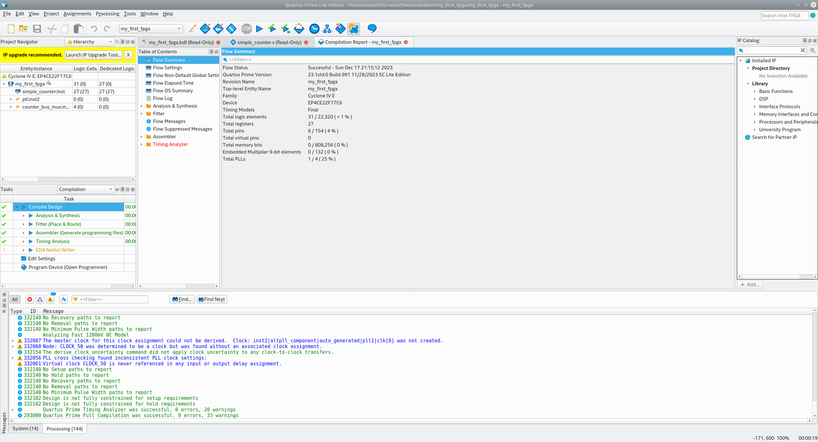Click Search for Partner IP link

[x=774, y=137]
